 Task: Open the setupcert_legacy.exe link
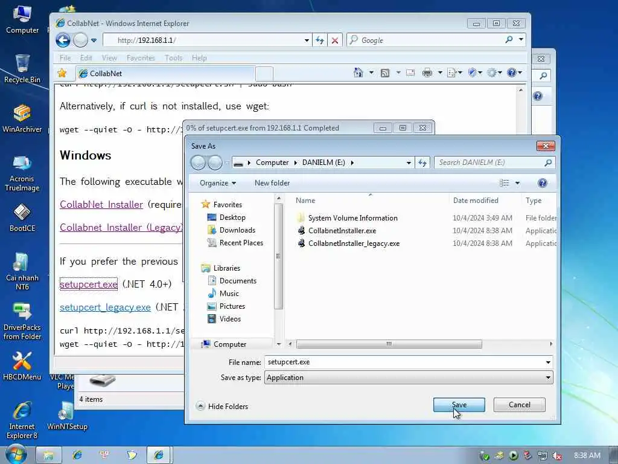(105, 308)
